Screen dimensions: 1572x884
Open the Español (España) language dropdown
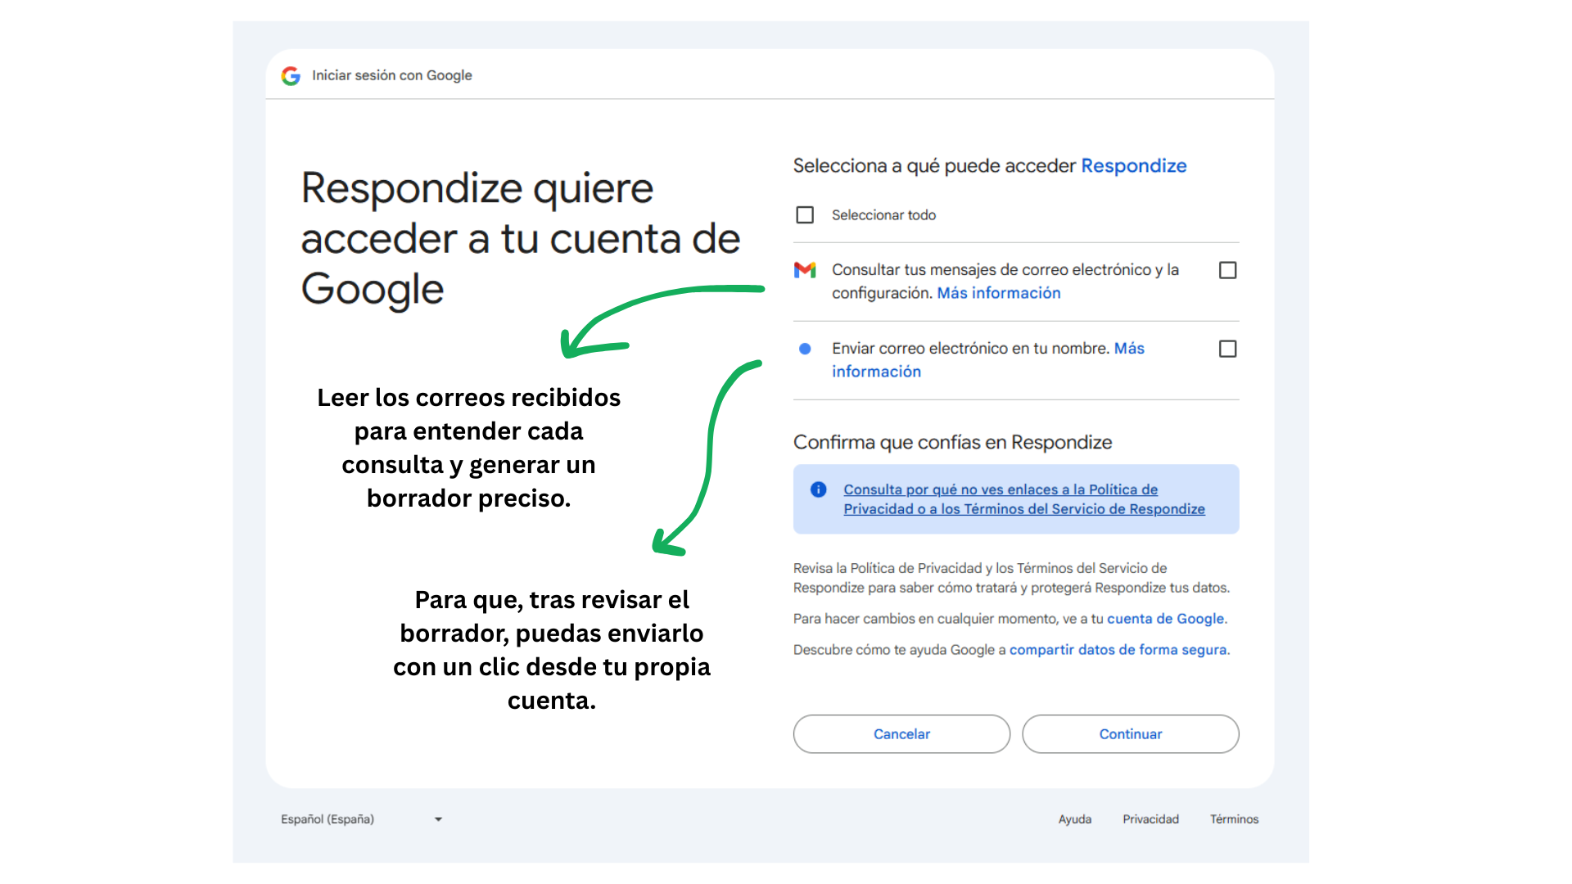pyautogui.click(x=327, y=819)
